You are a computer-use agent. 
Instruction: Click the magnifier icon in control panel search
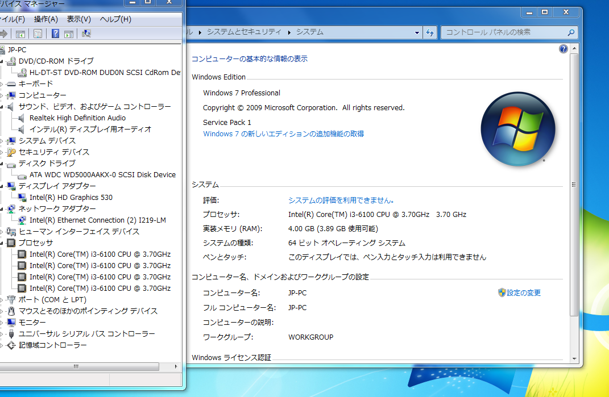click(x=571, y=32)
